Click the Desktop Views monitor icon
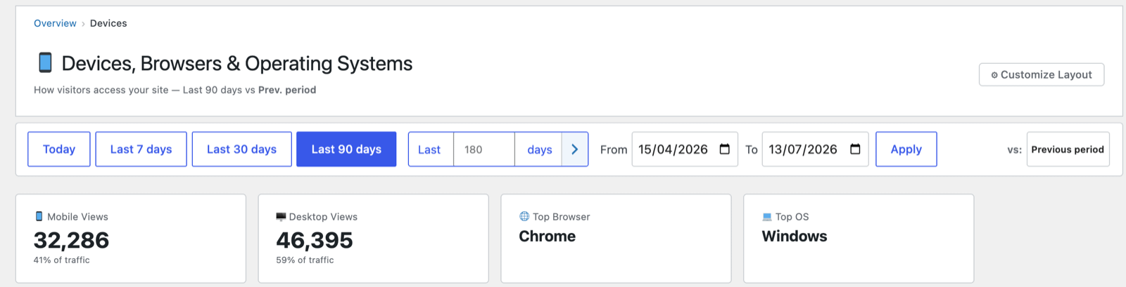Image resolution: width=1126 pixels, height=287 pixels. (x=281, y=217)
